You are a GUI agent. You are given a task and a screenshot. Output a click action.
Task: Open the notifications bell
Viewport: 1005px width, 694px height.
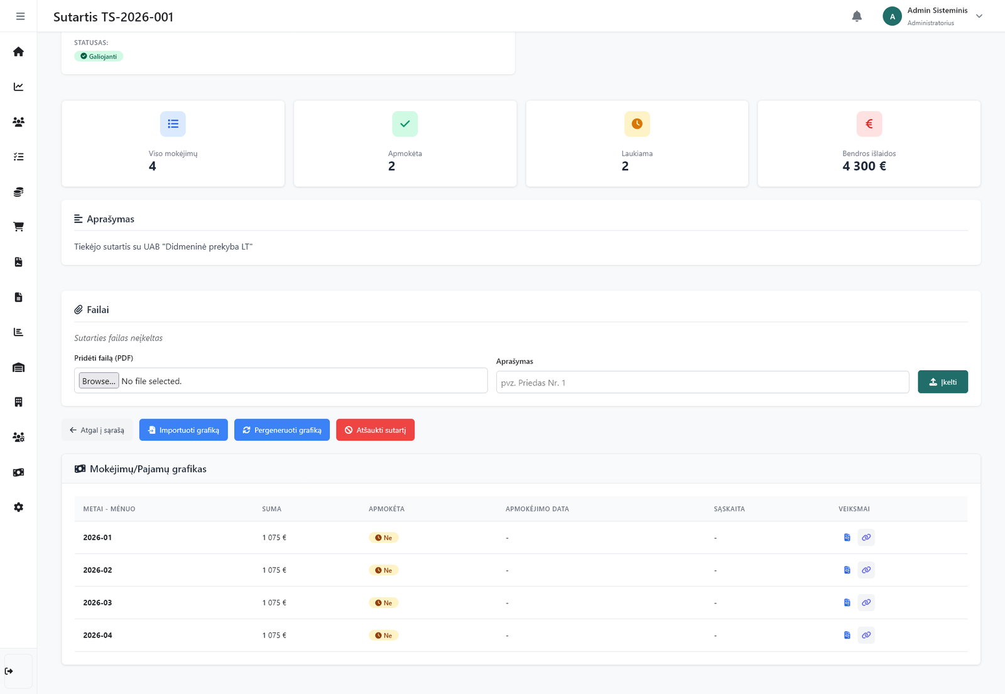857,16
